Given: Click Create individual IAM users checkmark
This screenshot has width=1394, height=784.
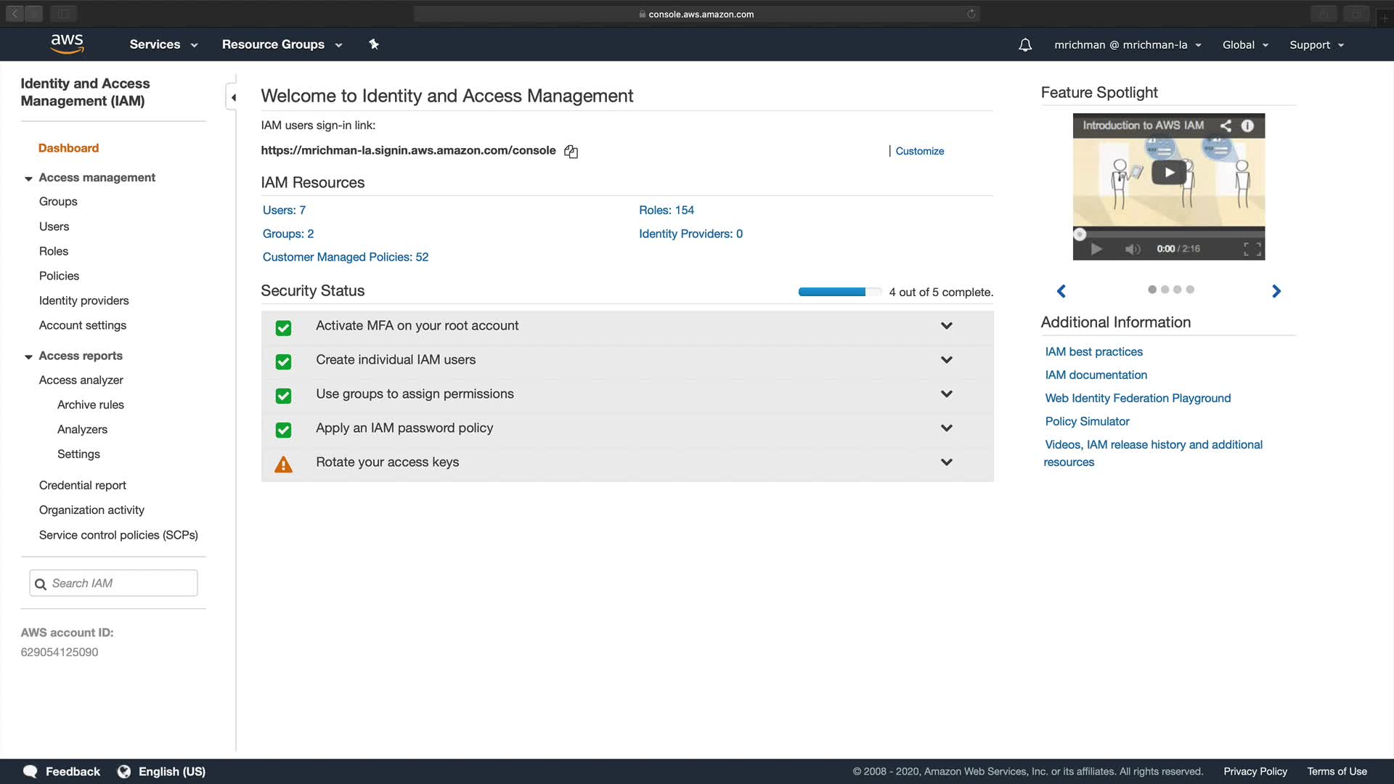Looking at the screenshot, I should pos(283,362).
